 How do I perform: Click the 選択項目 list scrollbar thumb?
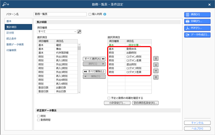[x=79, y=48]
